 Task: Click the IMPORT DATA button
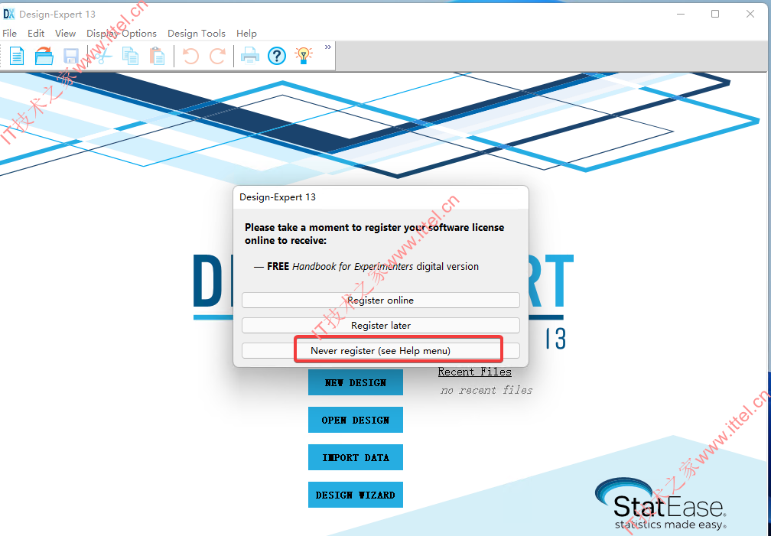pyautogui.click(x=356, y=457)
